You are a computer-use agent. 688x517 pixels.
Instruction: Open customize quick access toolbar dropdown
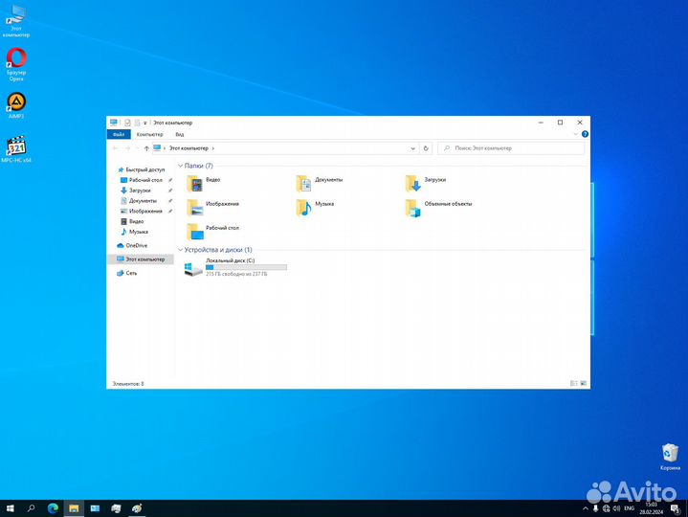145,123
